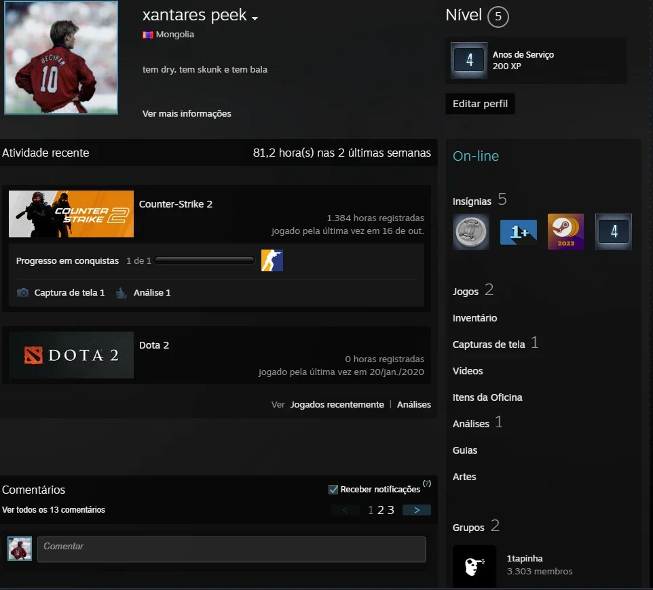This screenshot has height=590, width=653.
Task: Click the CS2 achievement icon
Action: tap(272, 260)
